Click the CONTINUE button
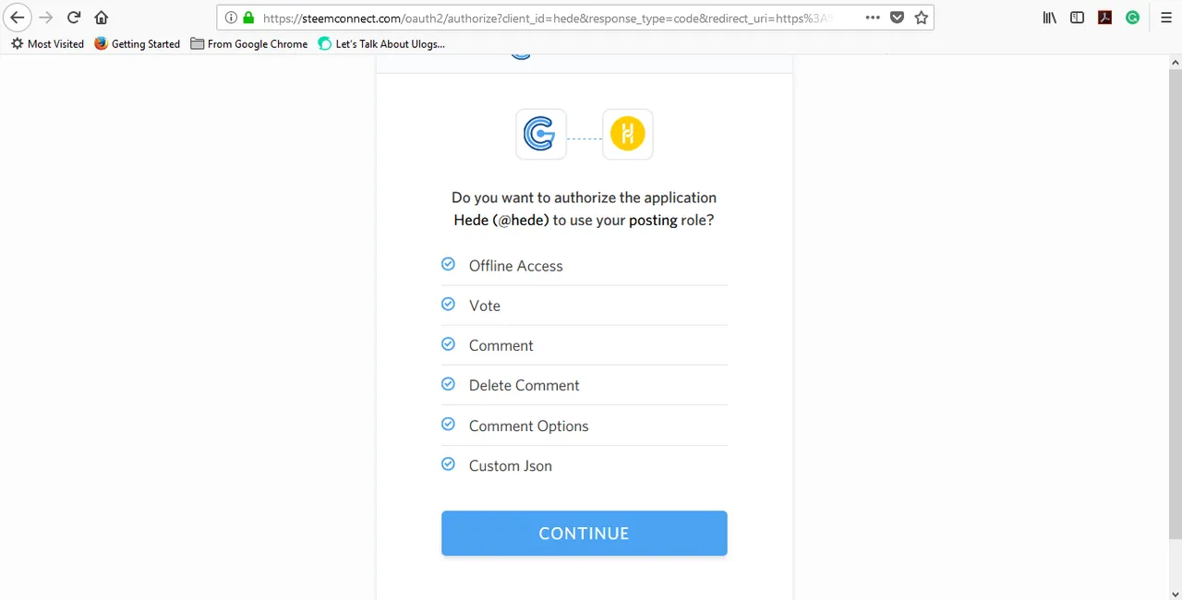The height and width of the screenshot is (600, 1182). tap(585, 534)
